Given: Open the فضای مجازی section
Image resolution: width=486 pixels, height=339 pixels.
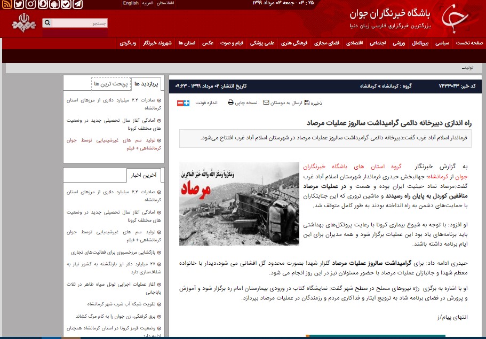Looking at the screenshot, I should coord(326,43).
